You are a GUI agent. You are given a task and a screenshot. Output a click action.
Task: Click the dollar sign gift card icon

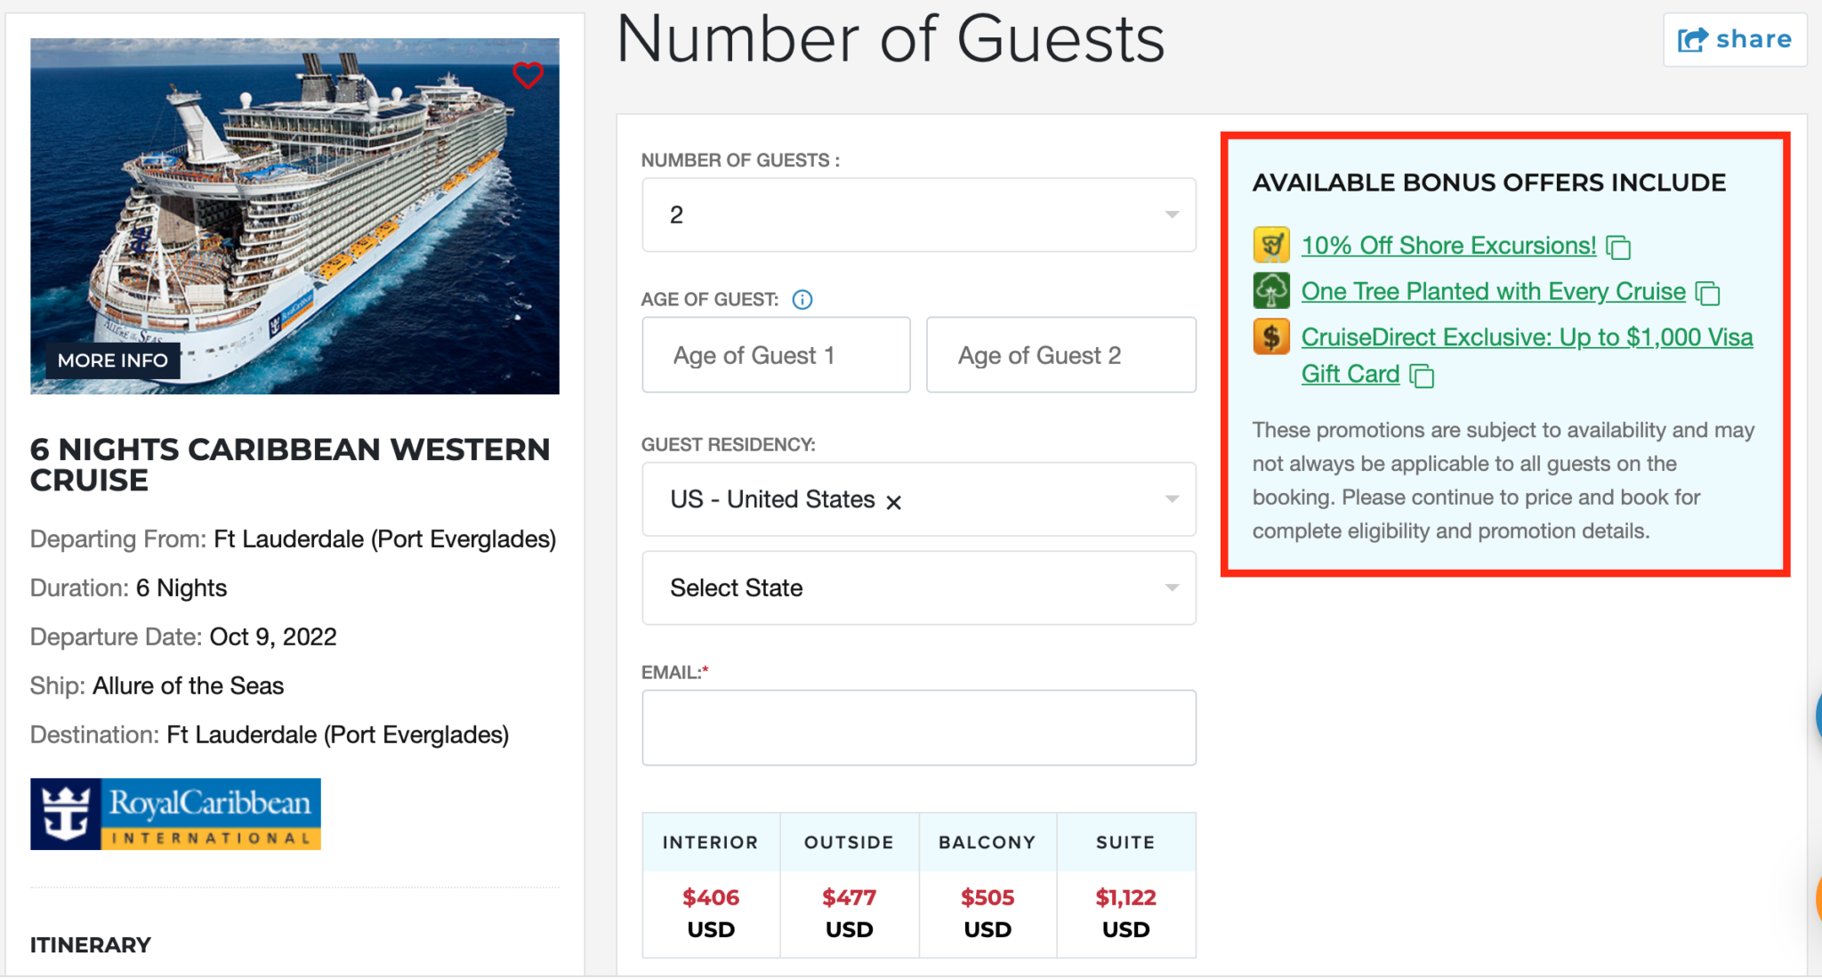(x=1270, y=336)
